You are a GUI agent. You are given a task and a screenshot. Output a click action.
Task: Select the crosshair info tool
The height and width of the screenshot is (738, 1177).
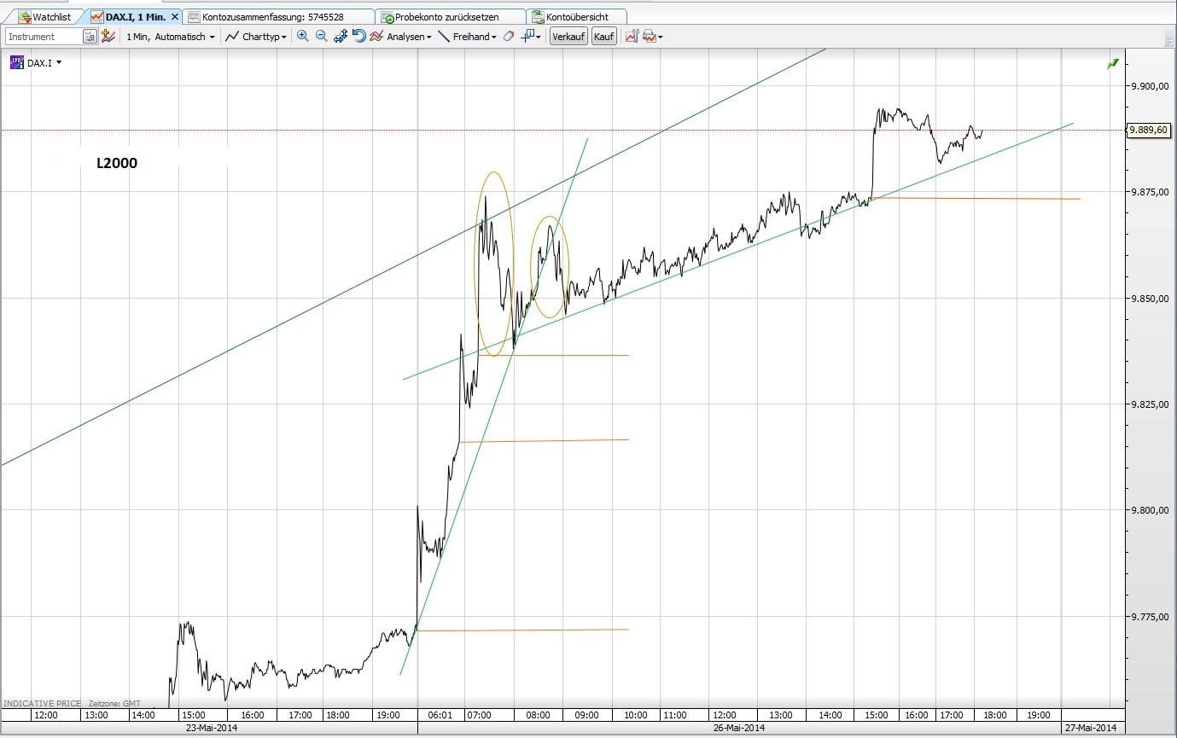click(525, 36)
